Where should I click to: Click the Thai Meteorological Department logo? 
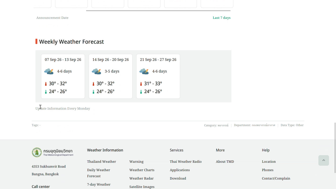(52, 152)
